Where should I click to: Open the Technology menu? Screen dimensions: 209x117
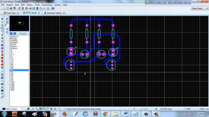[47, 5]
